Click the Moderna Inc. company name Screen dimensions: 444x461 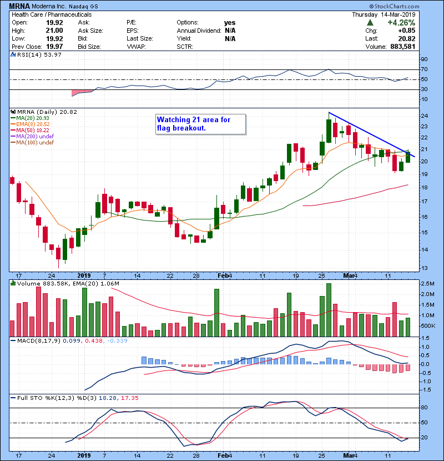click(49, 6)
